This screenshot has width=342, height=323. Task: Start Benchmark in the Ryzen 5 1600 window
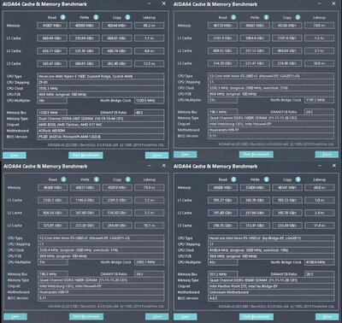[x=85, y=156]
